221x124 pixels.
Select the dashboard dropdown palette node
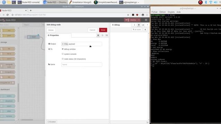8,101
